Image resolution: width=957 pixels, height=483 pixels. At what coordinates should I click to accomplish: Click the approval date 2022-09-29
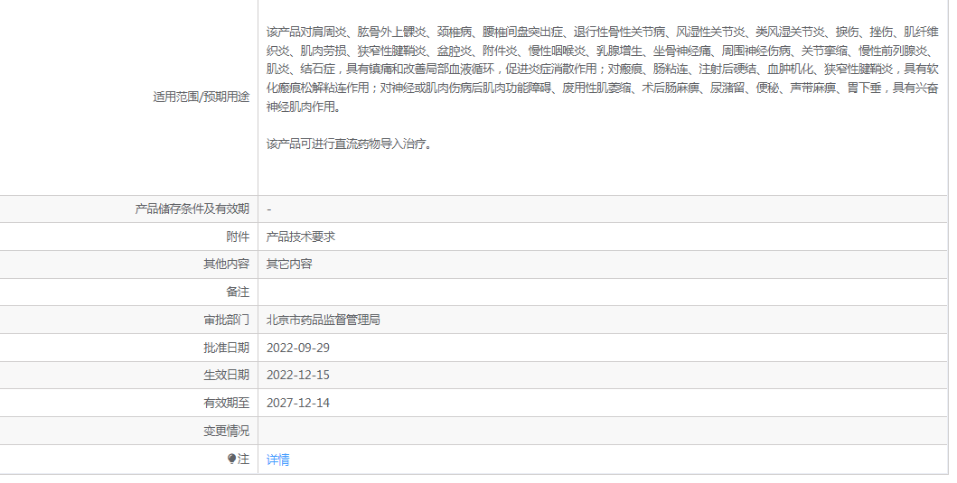[298, 348]
